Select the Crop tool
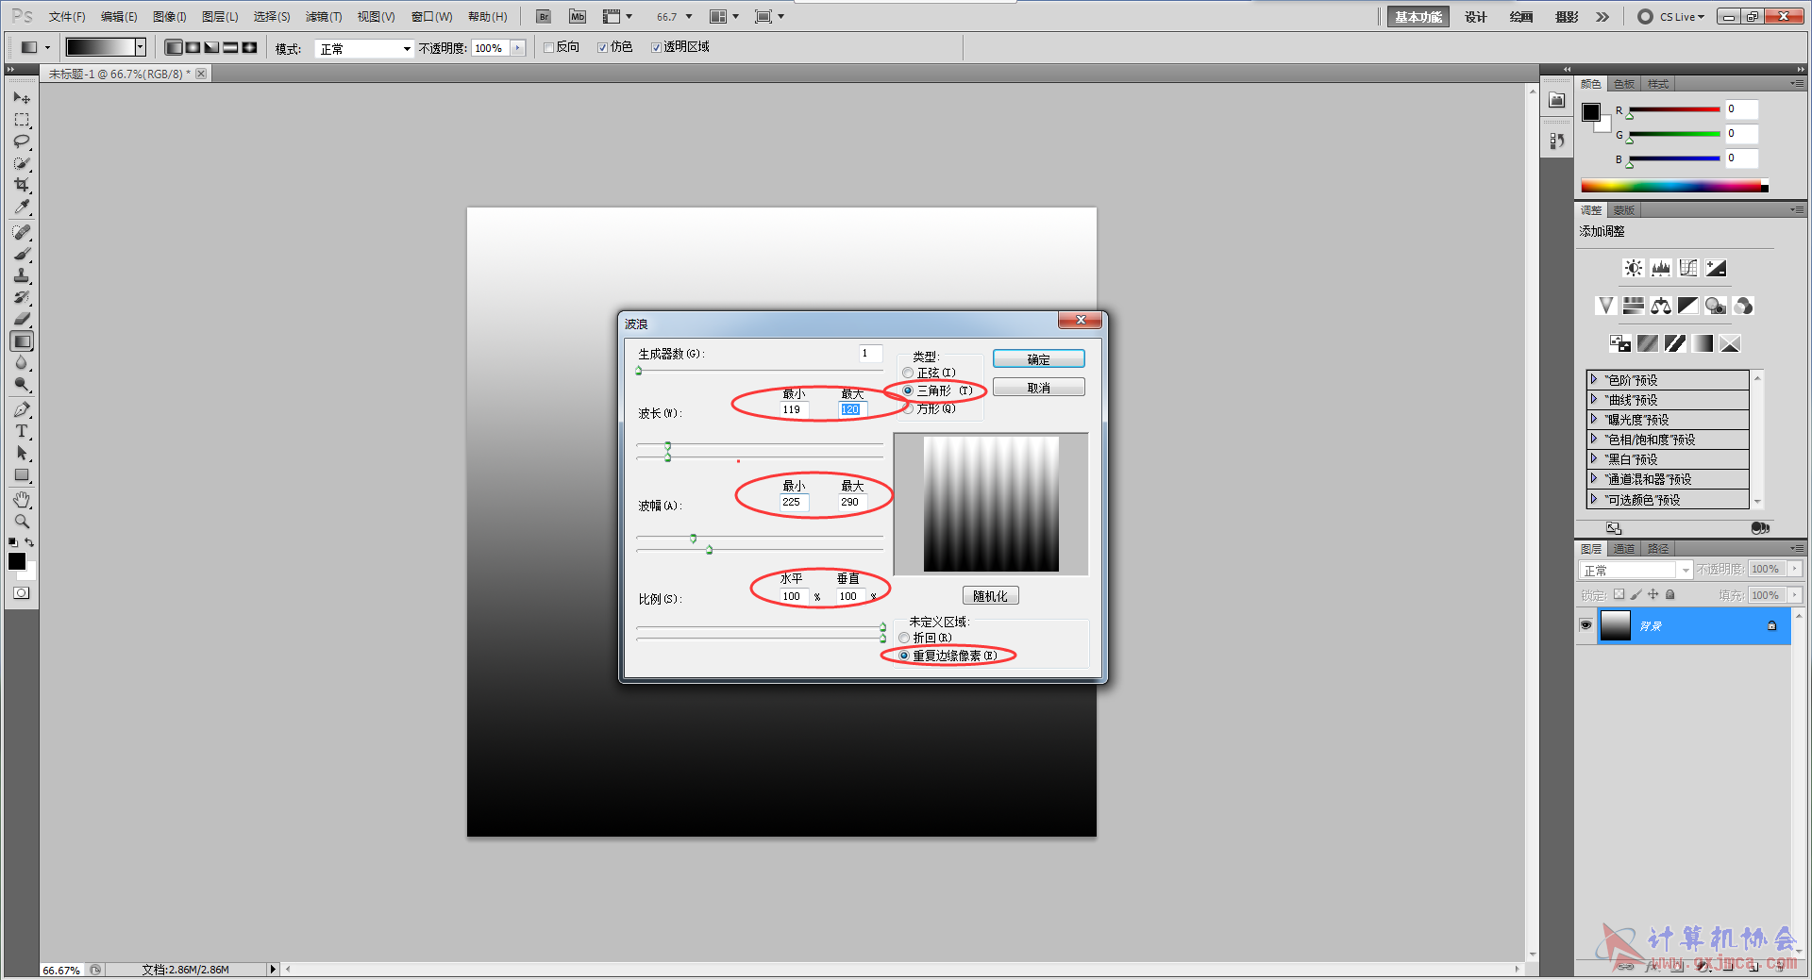1812x980 pixels. [21, 185]
